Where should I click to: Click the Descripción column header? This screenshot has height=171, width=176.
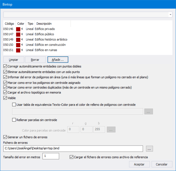(44, 24)
